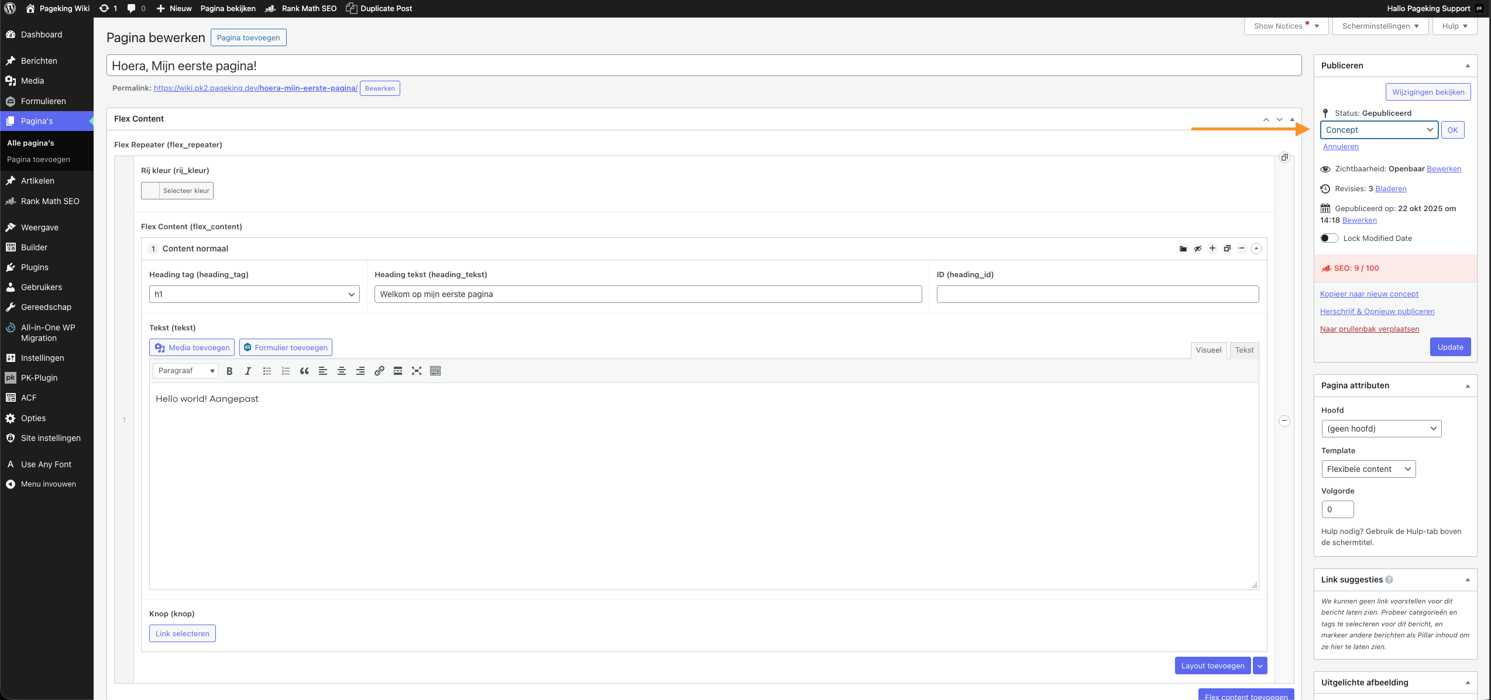Open fullscreen distraction-free editor mode
Image resolution: width=1491 pixels, height=700 pixels.
tap(417, 371)
